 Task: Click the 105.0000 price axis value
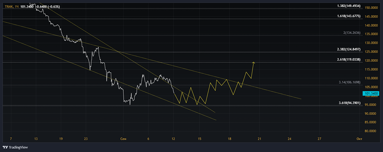coord(371,87)
